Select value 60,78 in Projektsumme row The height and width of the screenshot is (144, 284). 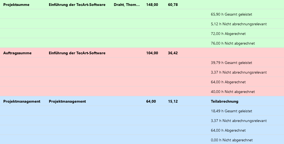tap(173, 5)
